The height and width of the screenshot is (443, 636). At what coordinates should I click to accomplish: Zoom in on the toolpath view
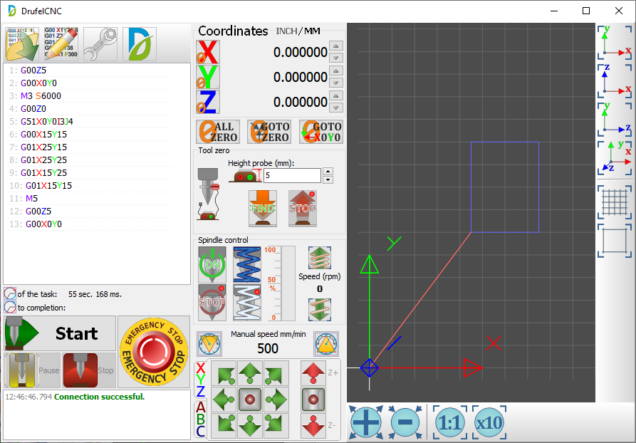365,422
